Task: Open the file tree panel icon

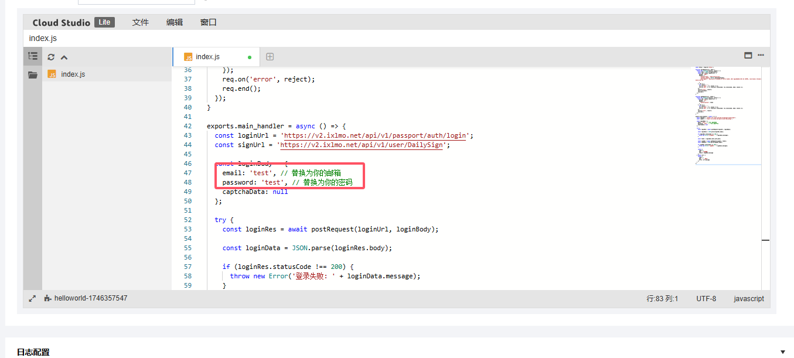Action: tap(33, 57)
